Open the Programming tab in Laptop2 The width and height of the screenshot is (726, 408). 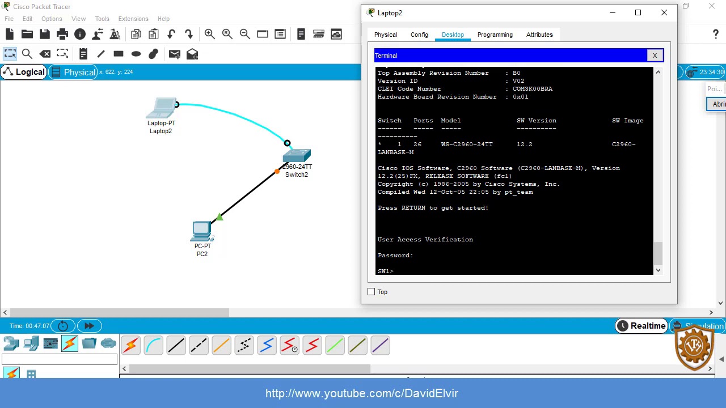495,35
